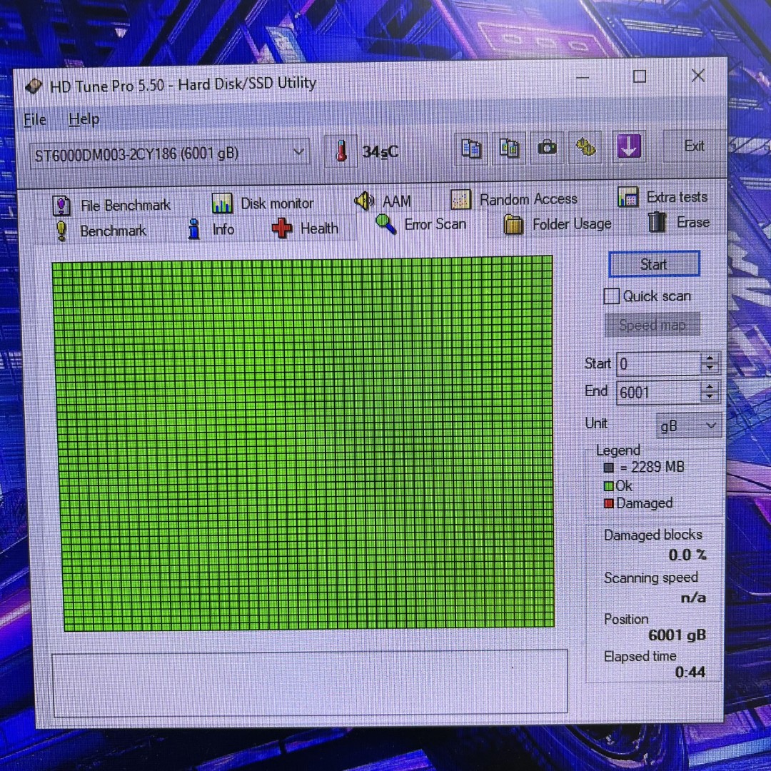Viewport: 771px width, 771px height.
Task: Open the options wrench icon
Action: pos(585,148)
